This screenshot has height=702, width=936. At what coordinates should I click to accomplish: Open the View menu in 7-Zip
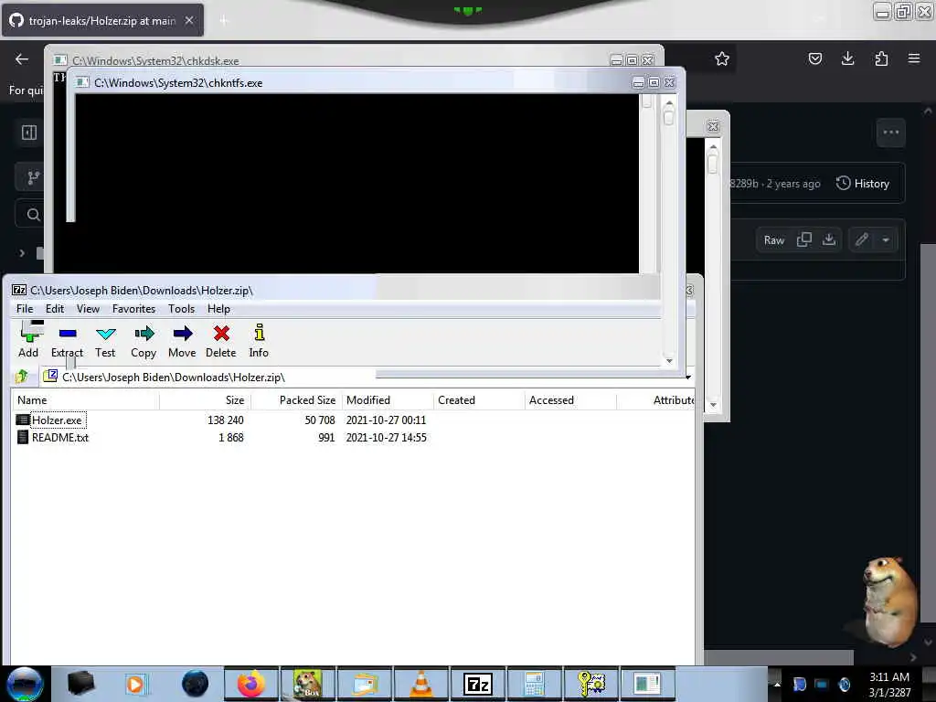coord(88,309)
